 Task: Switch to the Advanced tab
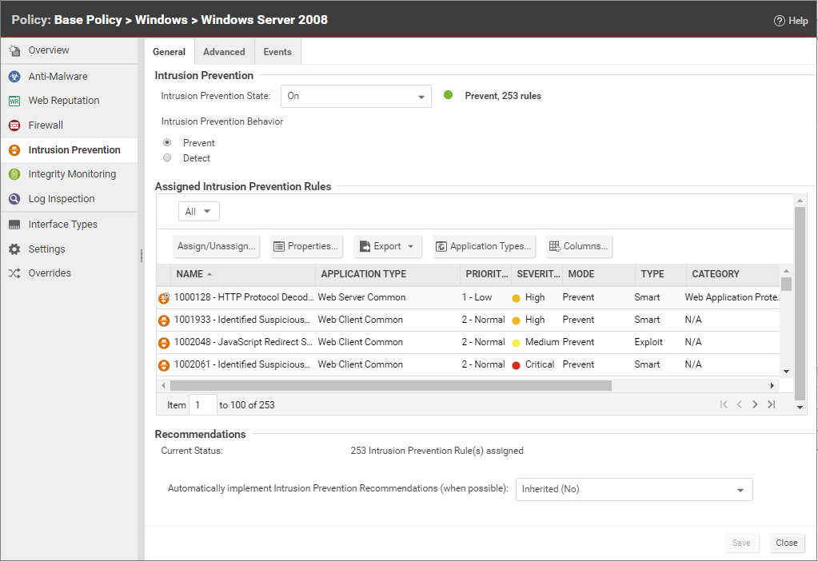224,52
